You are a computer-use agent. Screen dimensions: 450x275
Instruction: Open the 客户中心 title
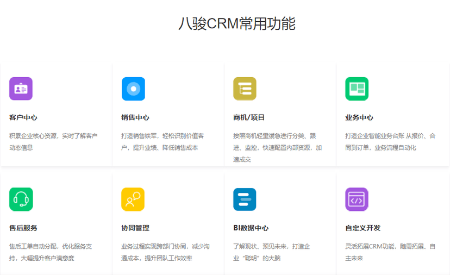tap(23, 117)
